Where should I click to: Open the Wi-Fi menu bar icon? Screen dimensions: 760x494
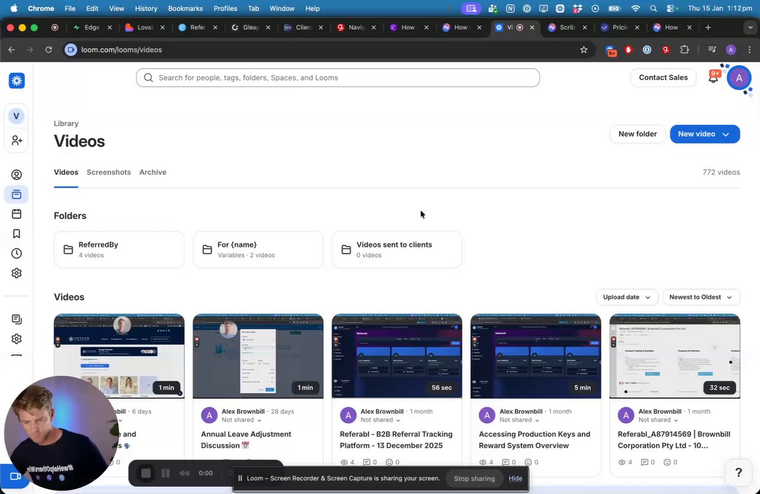[636, 8]
